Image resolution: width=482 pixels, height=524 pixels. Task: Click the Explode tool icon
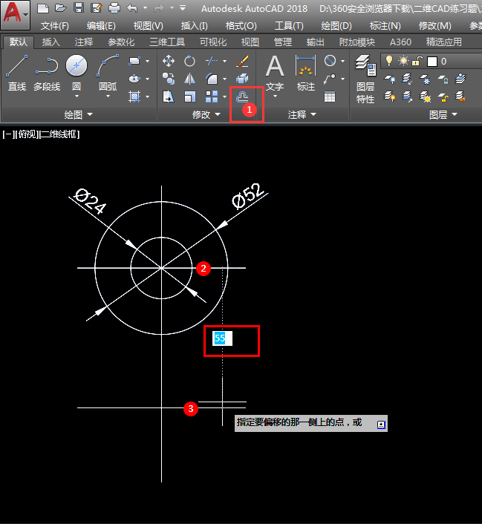point(242,79)
